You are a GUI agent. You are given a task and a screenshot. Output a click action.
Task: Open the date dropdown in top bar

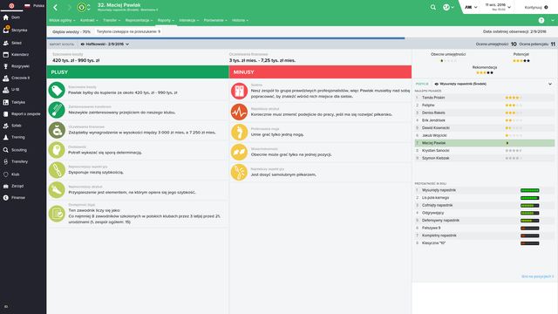498,7
